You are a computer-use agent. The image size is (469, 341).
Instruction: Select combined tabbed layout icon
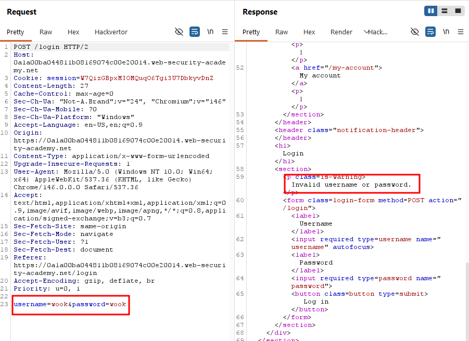click(458, 11)
